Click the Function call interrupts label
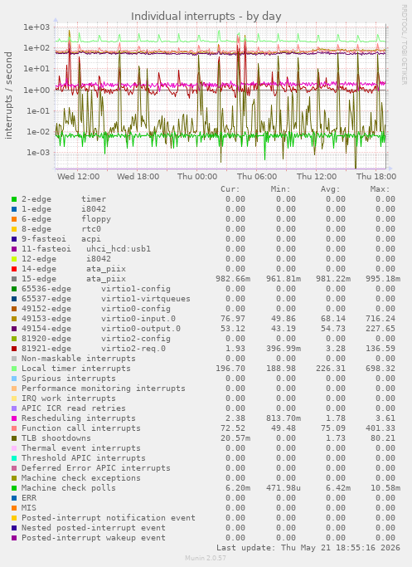Image resolution: width=412 pixels, height=567 pixels. click(81, 428)
